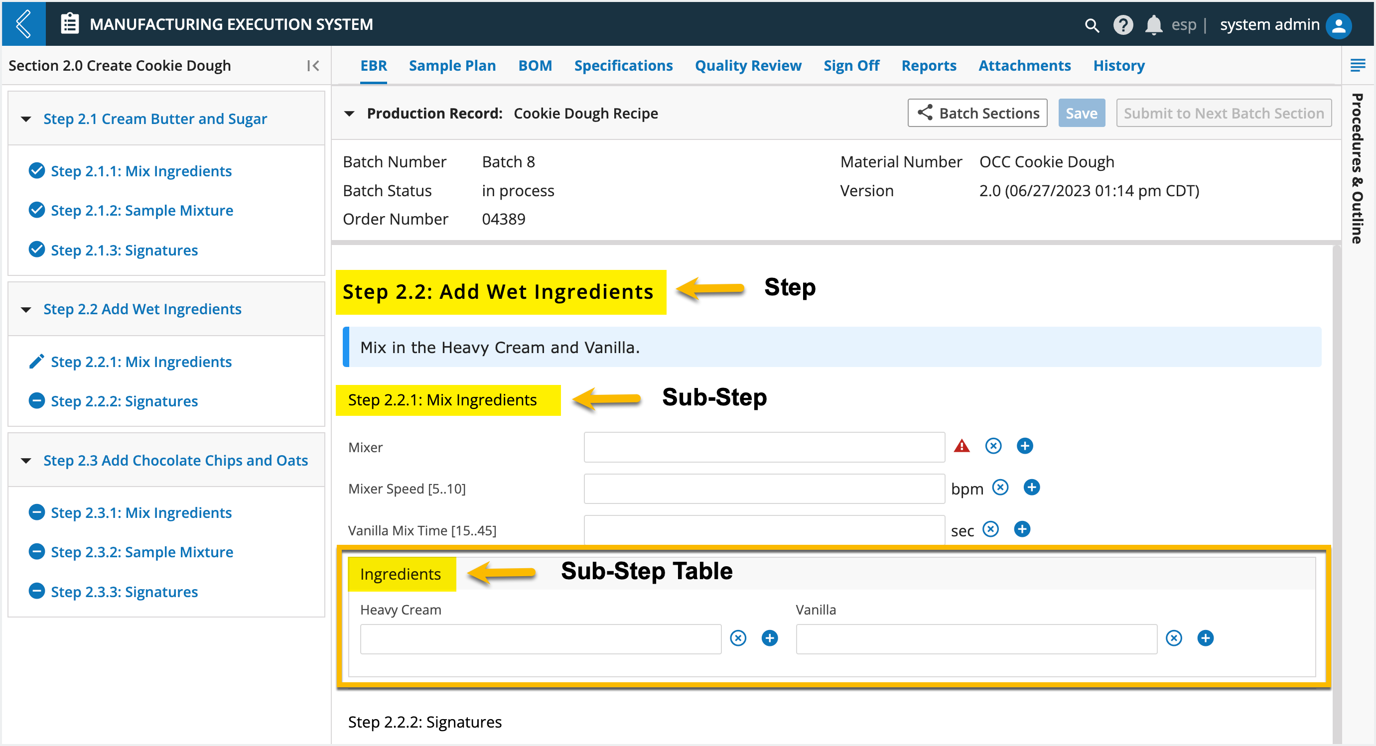This screenshot has width=1376, height=746.
Task: Click the pencil icon for Step 2.2.1
Action: tap(36, 362)
